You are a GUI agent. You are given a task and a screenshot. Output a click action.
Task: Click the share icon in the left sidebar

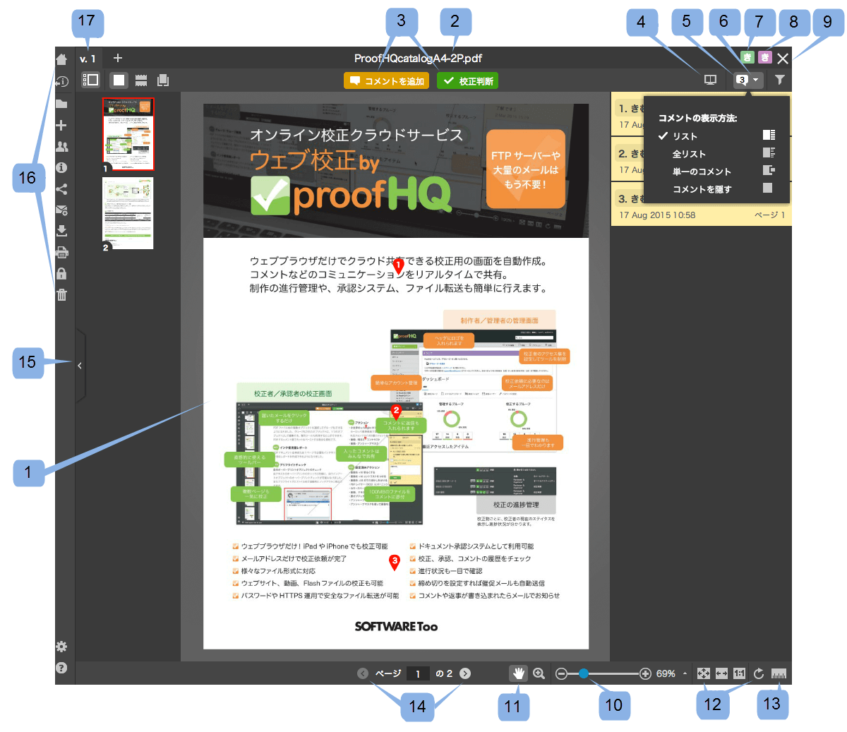61,188
